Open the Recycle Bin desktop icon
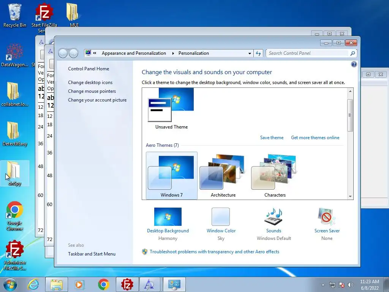 [x=15, y=15]
